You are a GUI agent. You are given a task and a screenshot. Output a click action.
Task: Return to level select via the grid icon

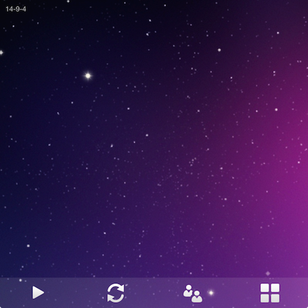[x=270, y=293]
